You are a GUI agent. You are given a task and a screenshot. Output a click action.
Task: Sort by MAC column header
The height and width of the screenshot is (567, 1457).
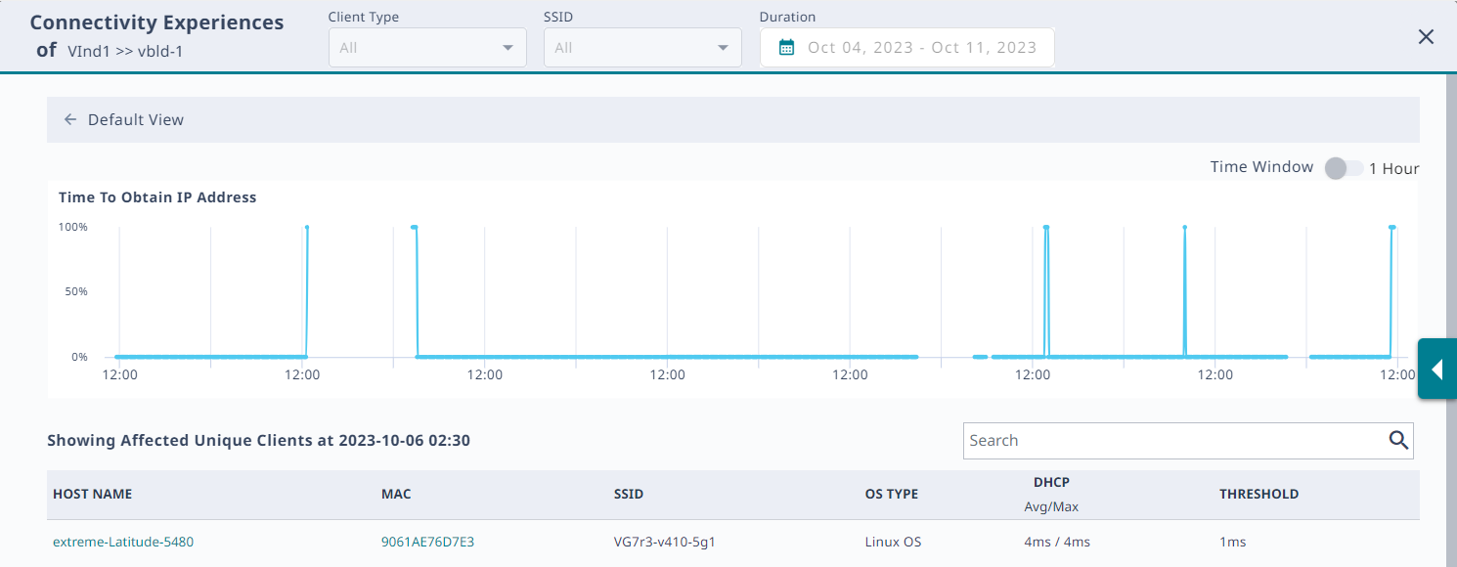pos(396,495)
